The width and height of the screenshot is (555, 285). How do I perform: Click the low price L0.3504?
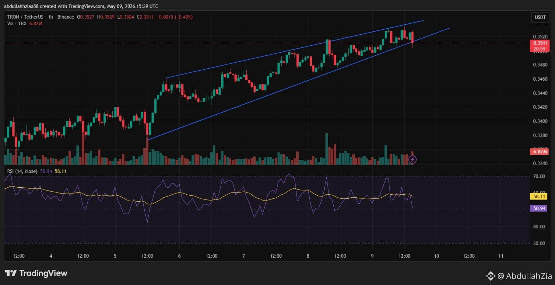[x=126, y=17]
